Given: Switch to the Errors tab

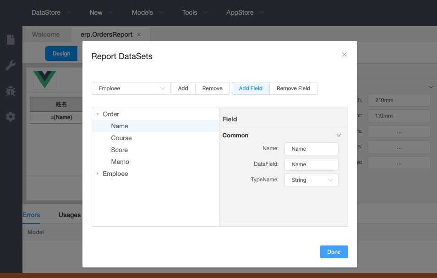Looking at the screenshot, I should (31, 215).
